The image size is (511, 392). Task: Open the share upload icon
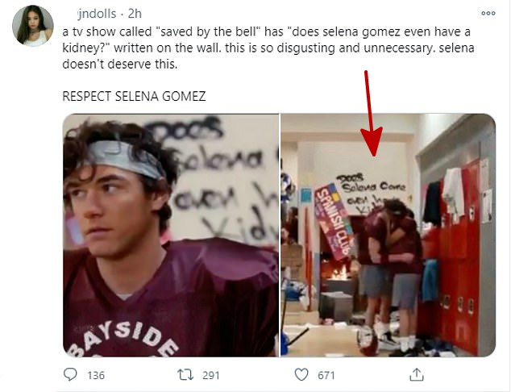click(416, 374)
